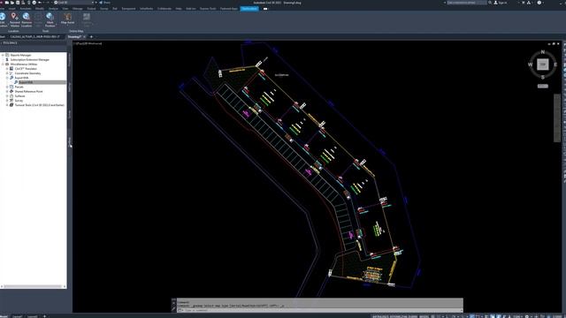Click the Parcels icon in the tree
The image size is (566, 318).
coord(11,87)
